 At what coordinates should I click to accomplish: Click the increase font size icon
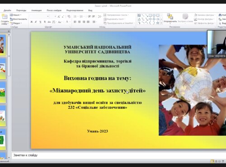click(x=59, y=16)
